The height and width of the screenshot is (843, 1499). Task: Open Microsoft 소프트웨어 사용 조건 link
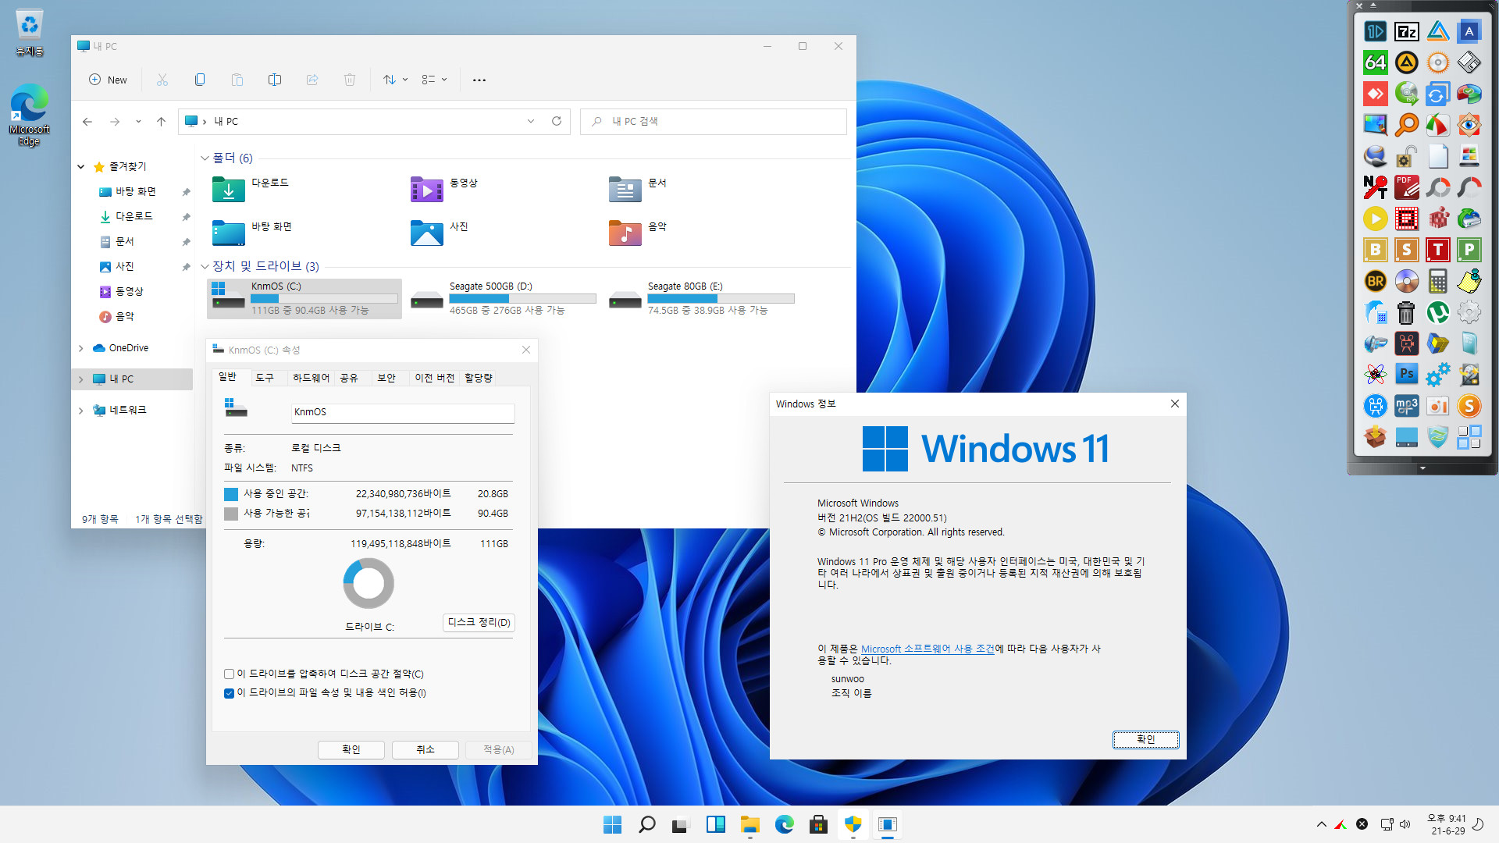click(x=928, y=649)
